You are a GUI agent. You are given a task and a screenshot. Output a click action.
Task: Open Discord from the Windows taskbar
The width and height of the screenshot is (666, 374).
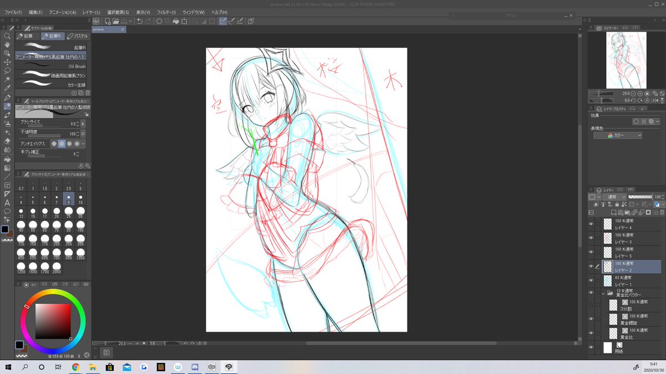[194, 367]
